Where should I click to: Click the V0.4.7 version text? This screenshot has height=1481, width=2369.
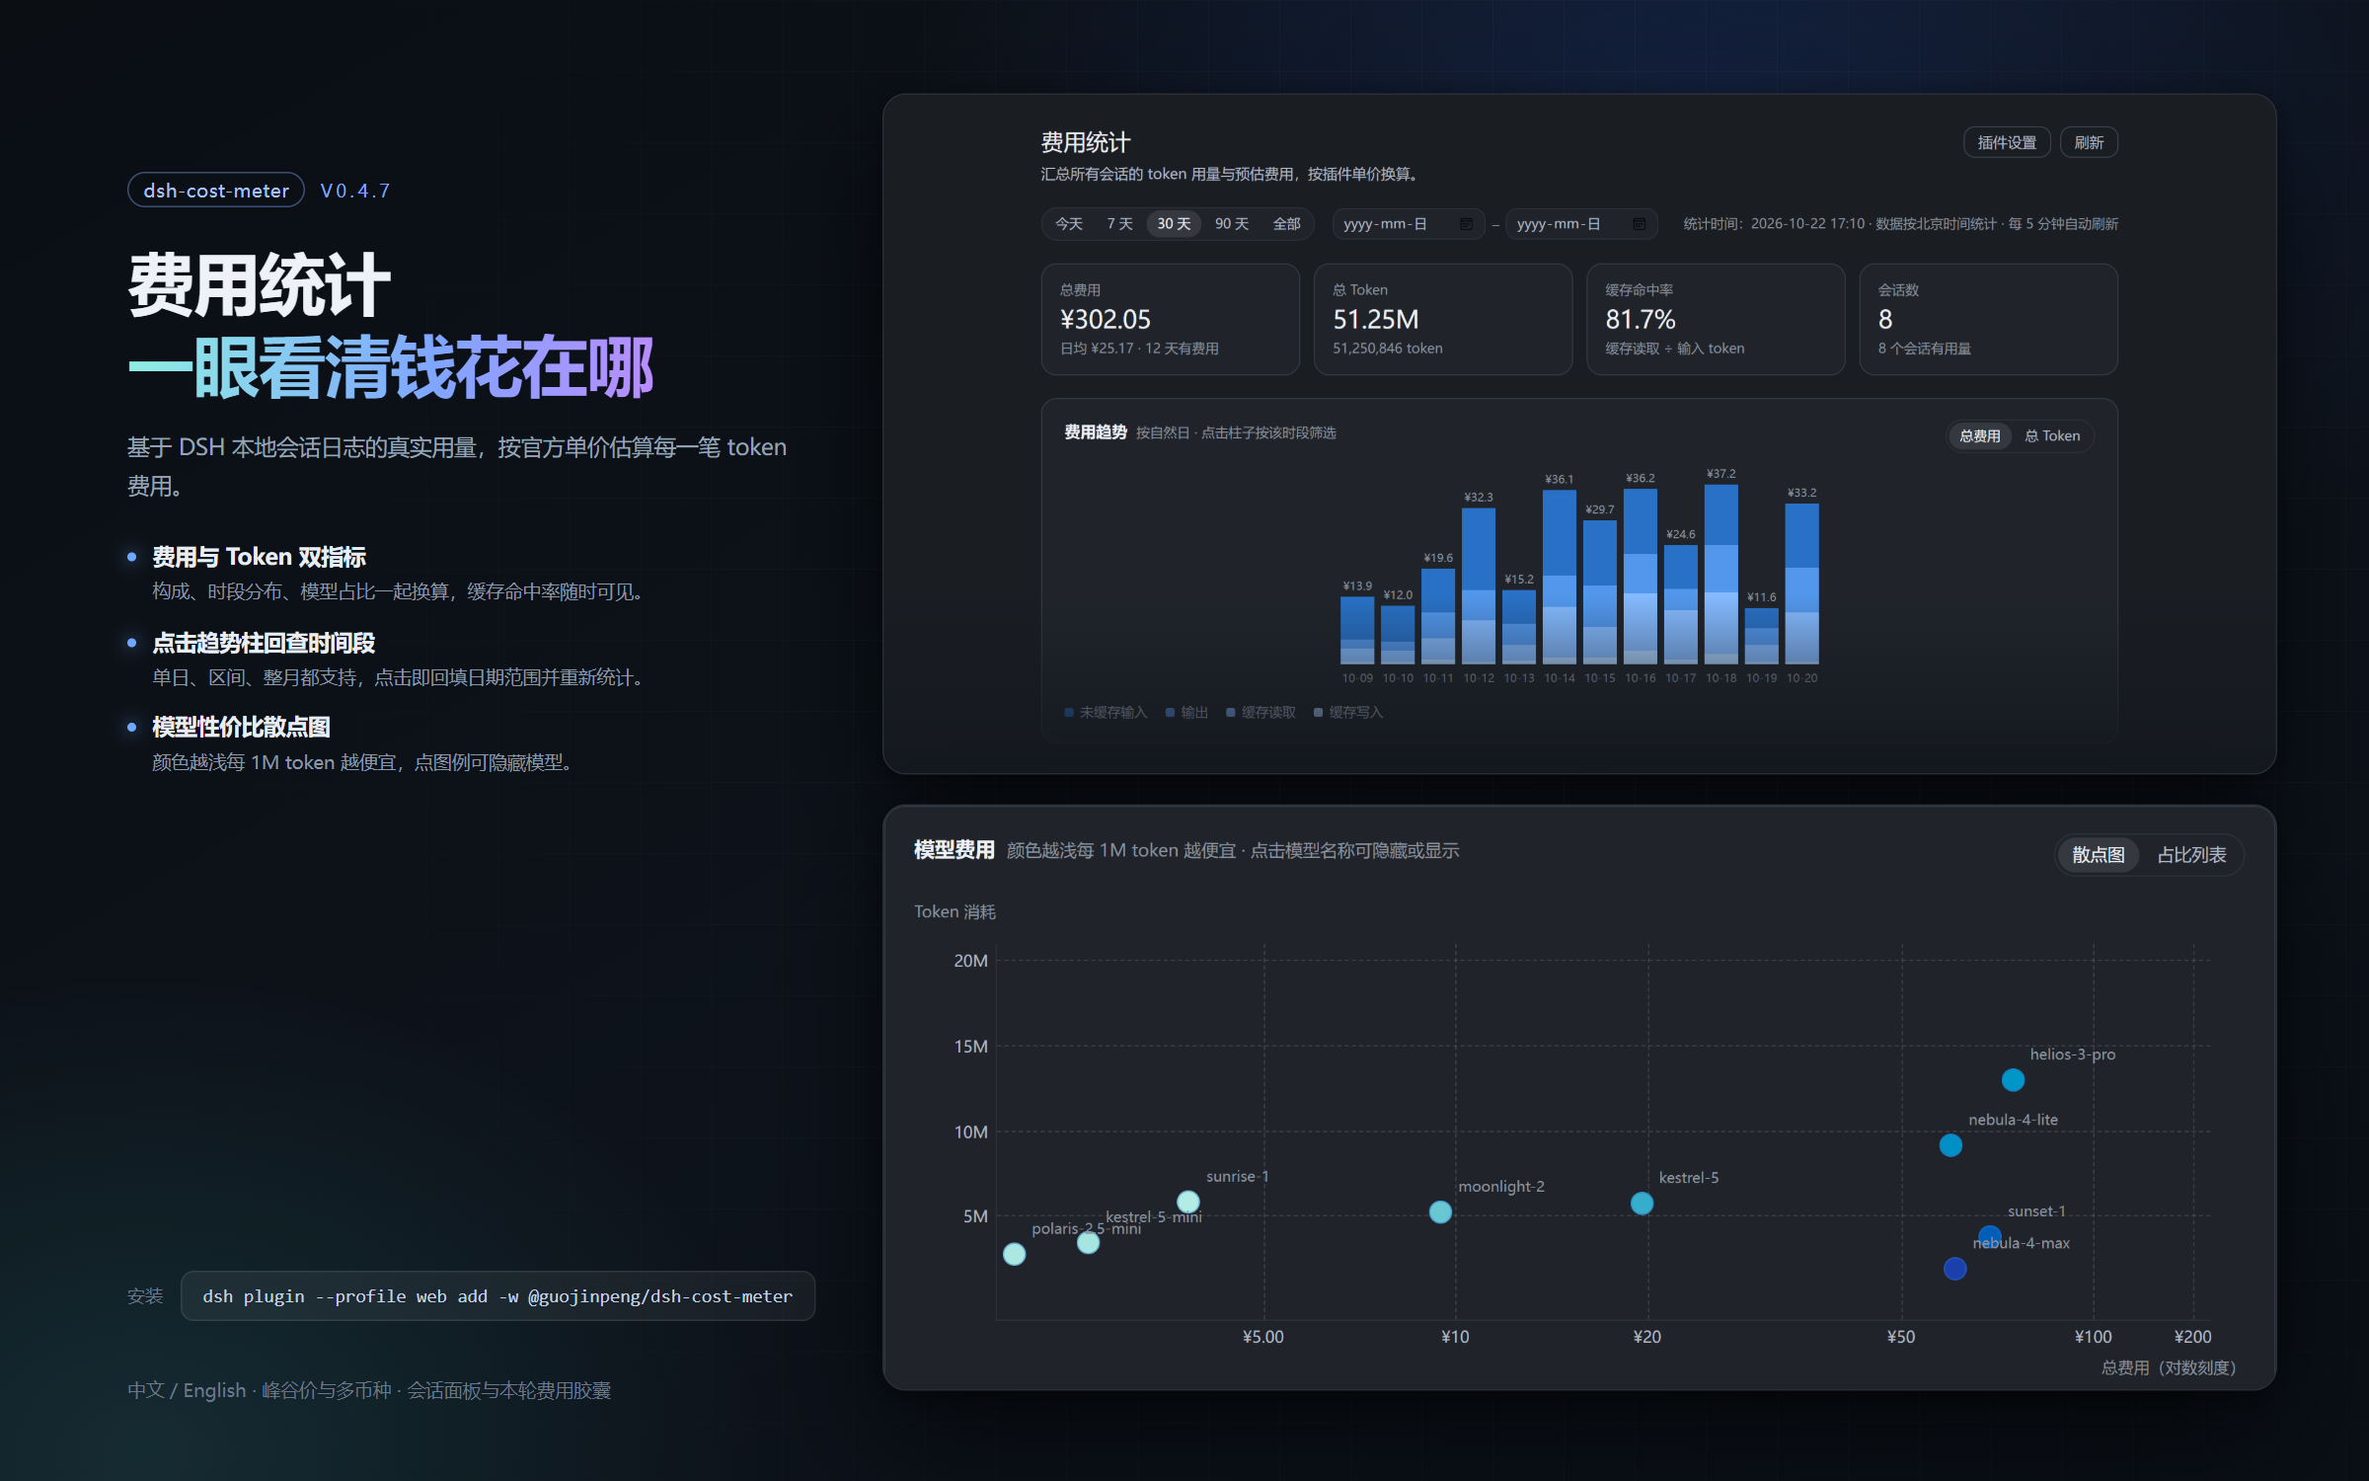pos(355,191)
